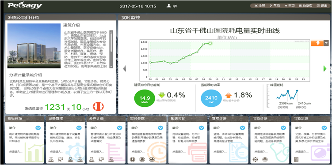
Task: Click the lightning circle icon in 实时参数 card
Action: pos(133,159)
